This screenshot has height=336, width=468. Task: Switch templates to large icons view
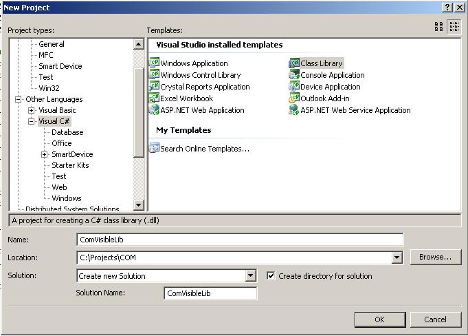click(438, 27)
